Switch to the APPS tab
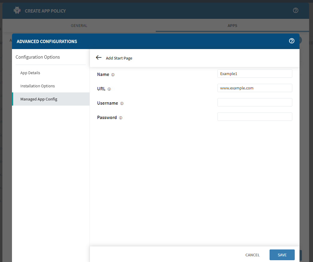The image size is (313, 262). coord(232,26)
